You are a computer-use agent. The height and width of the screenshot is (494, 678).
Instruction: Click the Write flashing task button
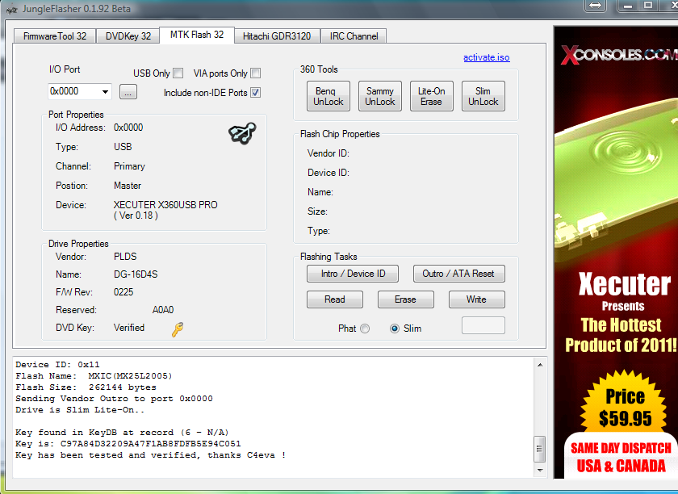point(476,299)
